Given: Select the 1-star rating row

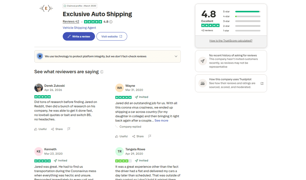Looking at the screenshot, I should (242, 31).
